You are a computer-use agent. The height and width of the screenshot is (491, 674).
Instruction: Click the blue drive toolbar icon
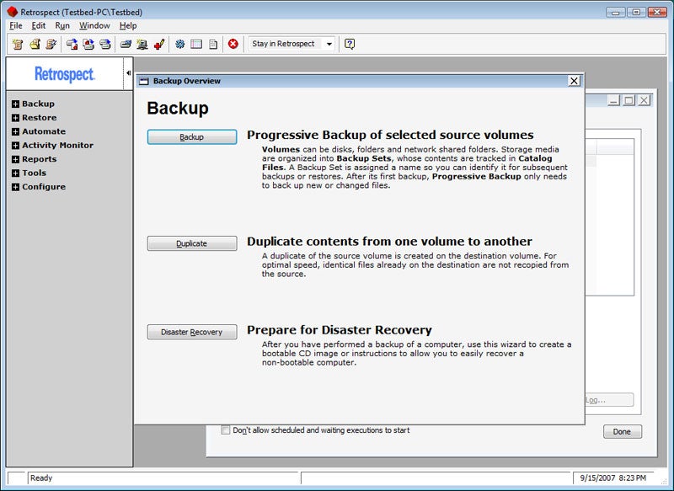coord(126,44)
